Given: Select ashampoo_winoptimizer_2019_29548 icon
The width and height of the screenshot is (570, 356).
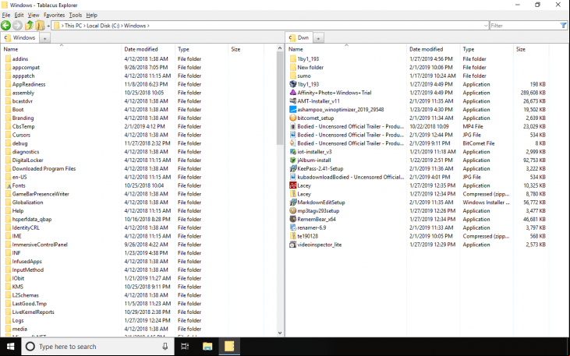Looking at the screenshot, I should tap(292, 109).
